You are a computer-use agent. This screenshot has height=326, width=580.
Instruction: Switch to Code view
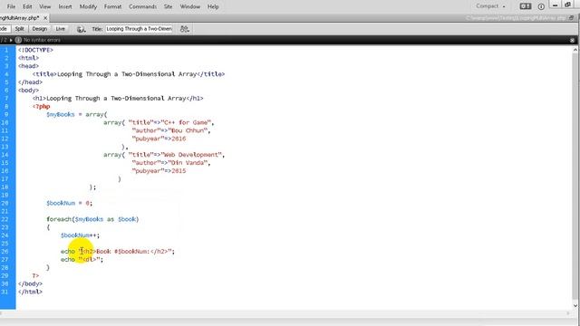pos(4,28)
